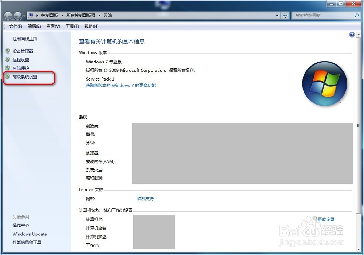Click the blue help question mark icon
This screenshot has height=255, width=364.
coord(352,34)
